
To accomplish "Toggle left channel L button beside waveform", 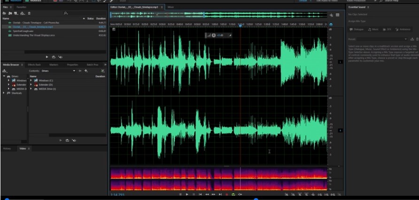I will [x=341, y=62].
